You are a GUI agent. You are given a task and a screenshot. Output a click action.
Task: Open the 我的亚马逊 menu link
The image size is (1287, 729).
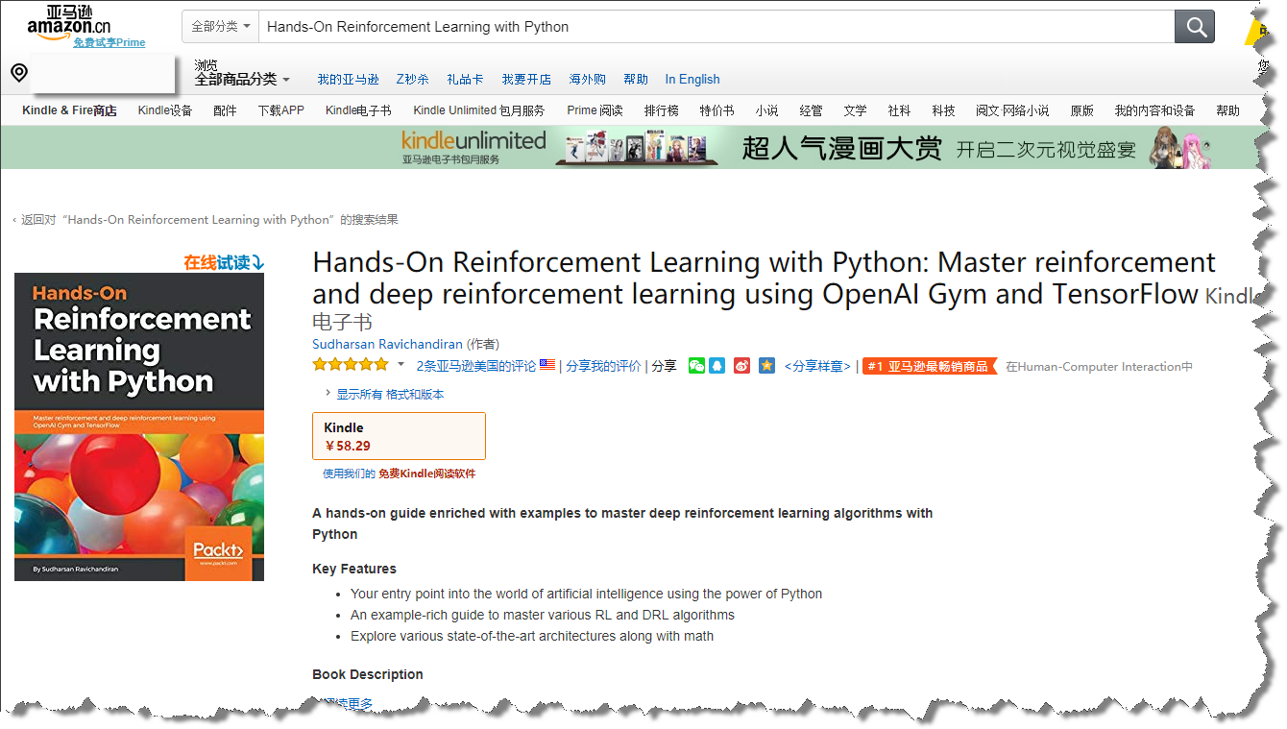[348, 80]
